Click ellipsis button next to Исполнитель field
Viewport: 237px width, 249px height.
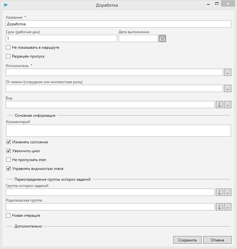tap(228, 72)
